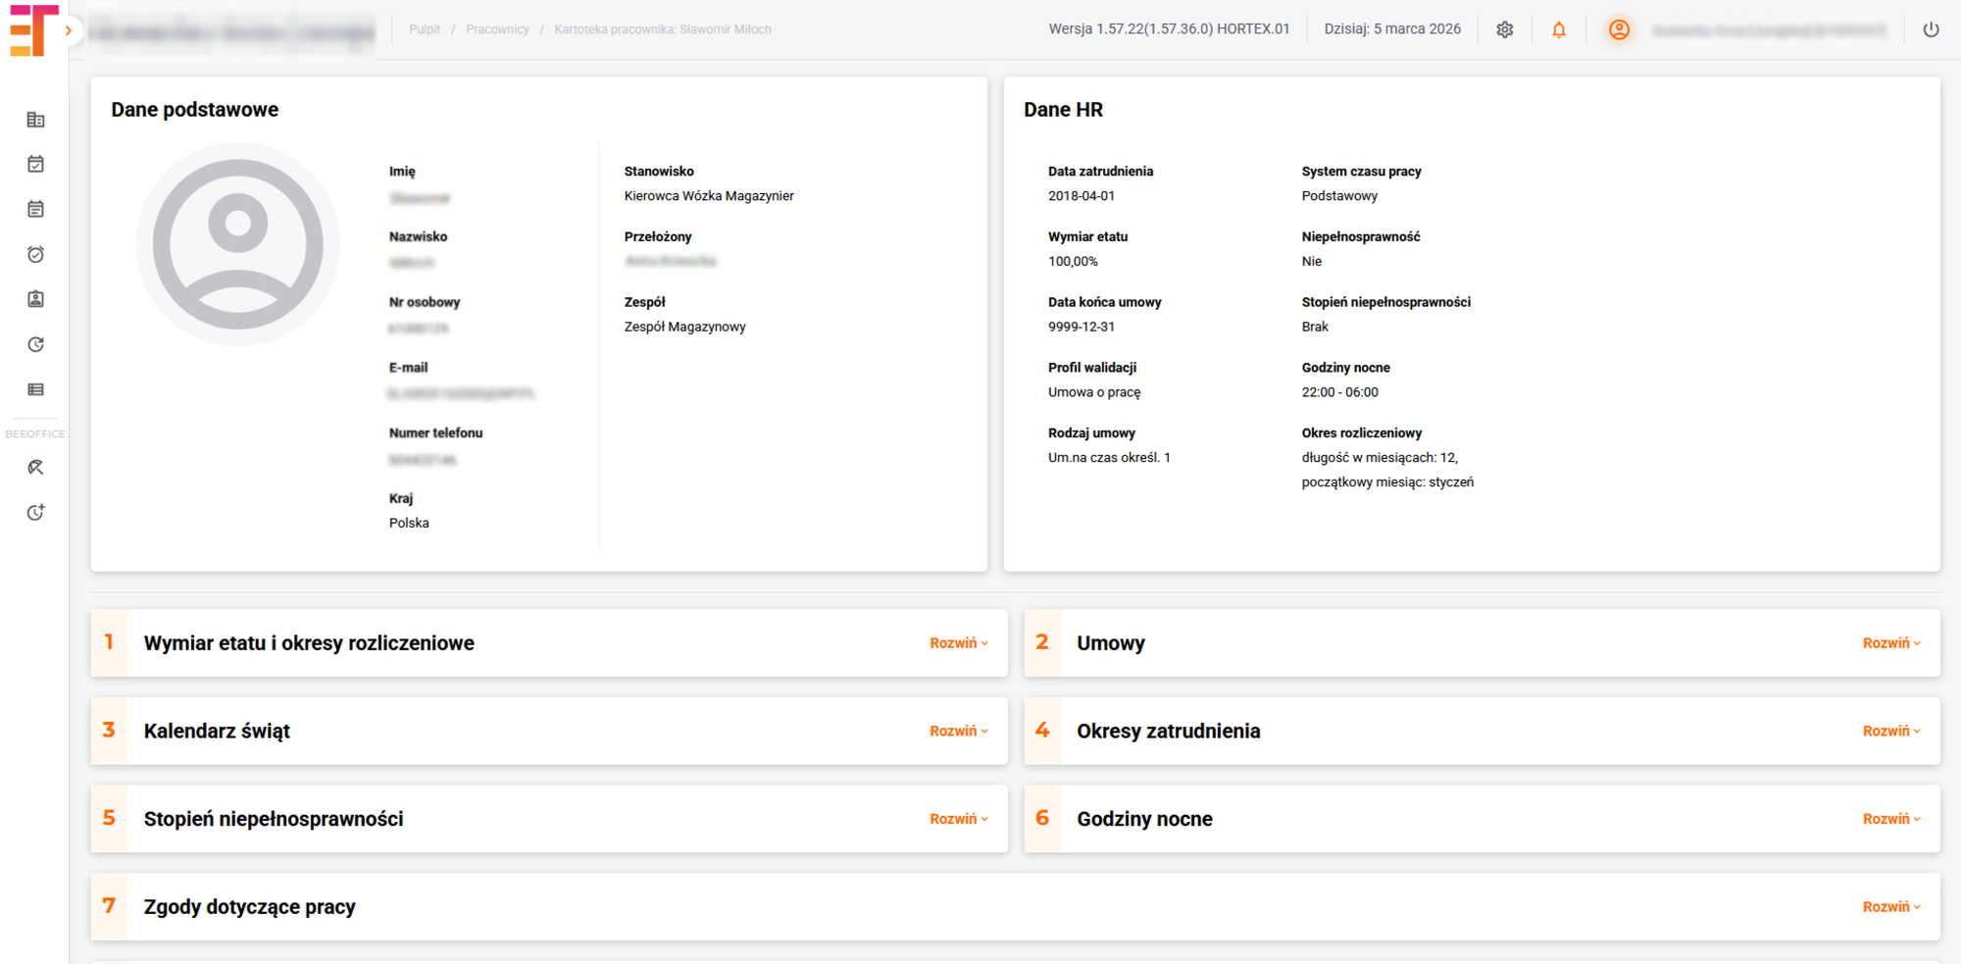The width and height of the screenshot is (1961, 964).
Task: Click the clock with plus sidebar icon
Action: 35,512
